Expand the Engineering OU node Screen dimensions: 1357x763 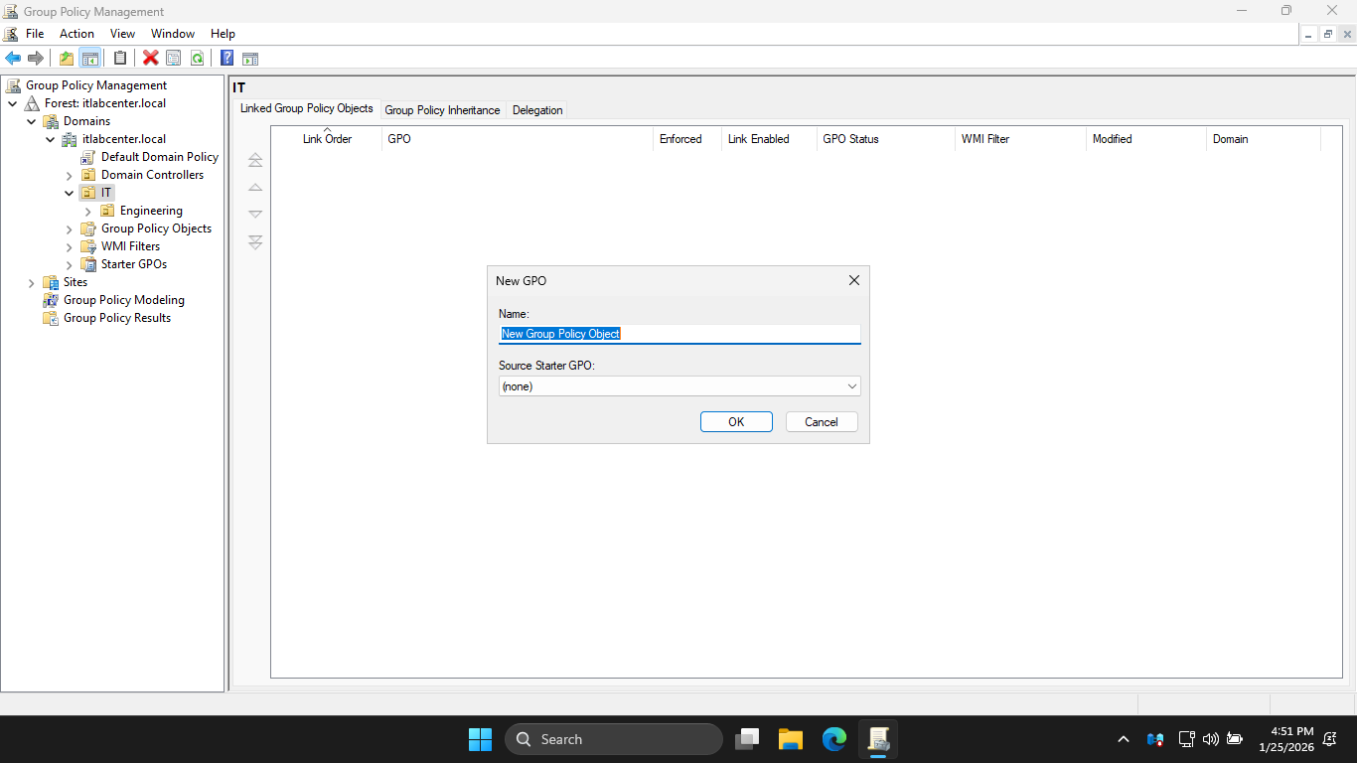pyautogui.click(x=88, y=211)
